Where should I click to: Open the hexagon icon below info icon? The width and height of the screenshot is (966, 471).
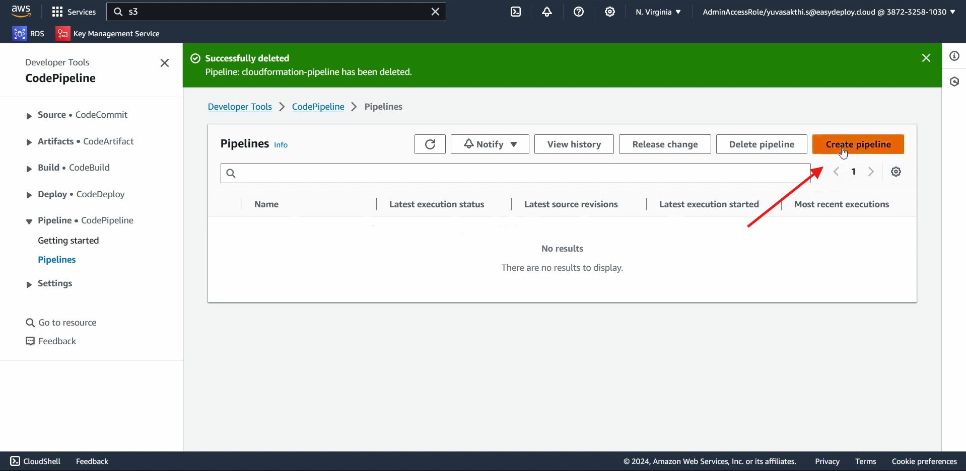point(954,82)
